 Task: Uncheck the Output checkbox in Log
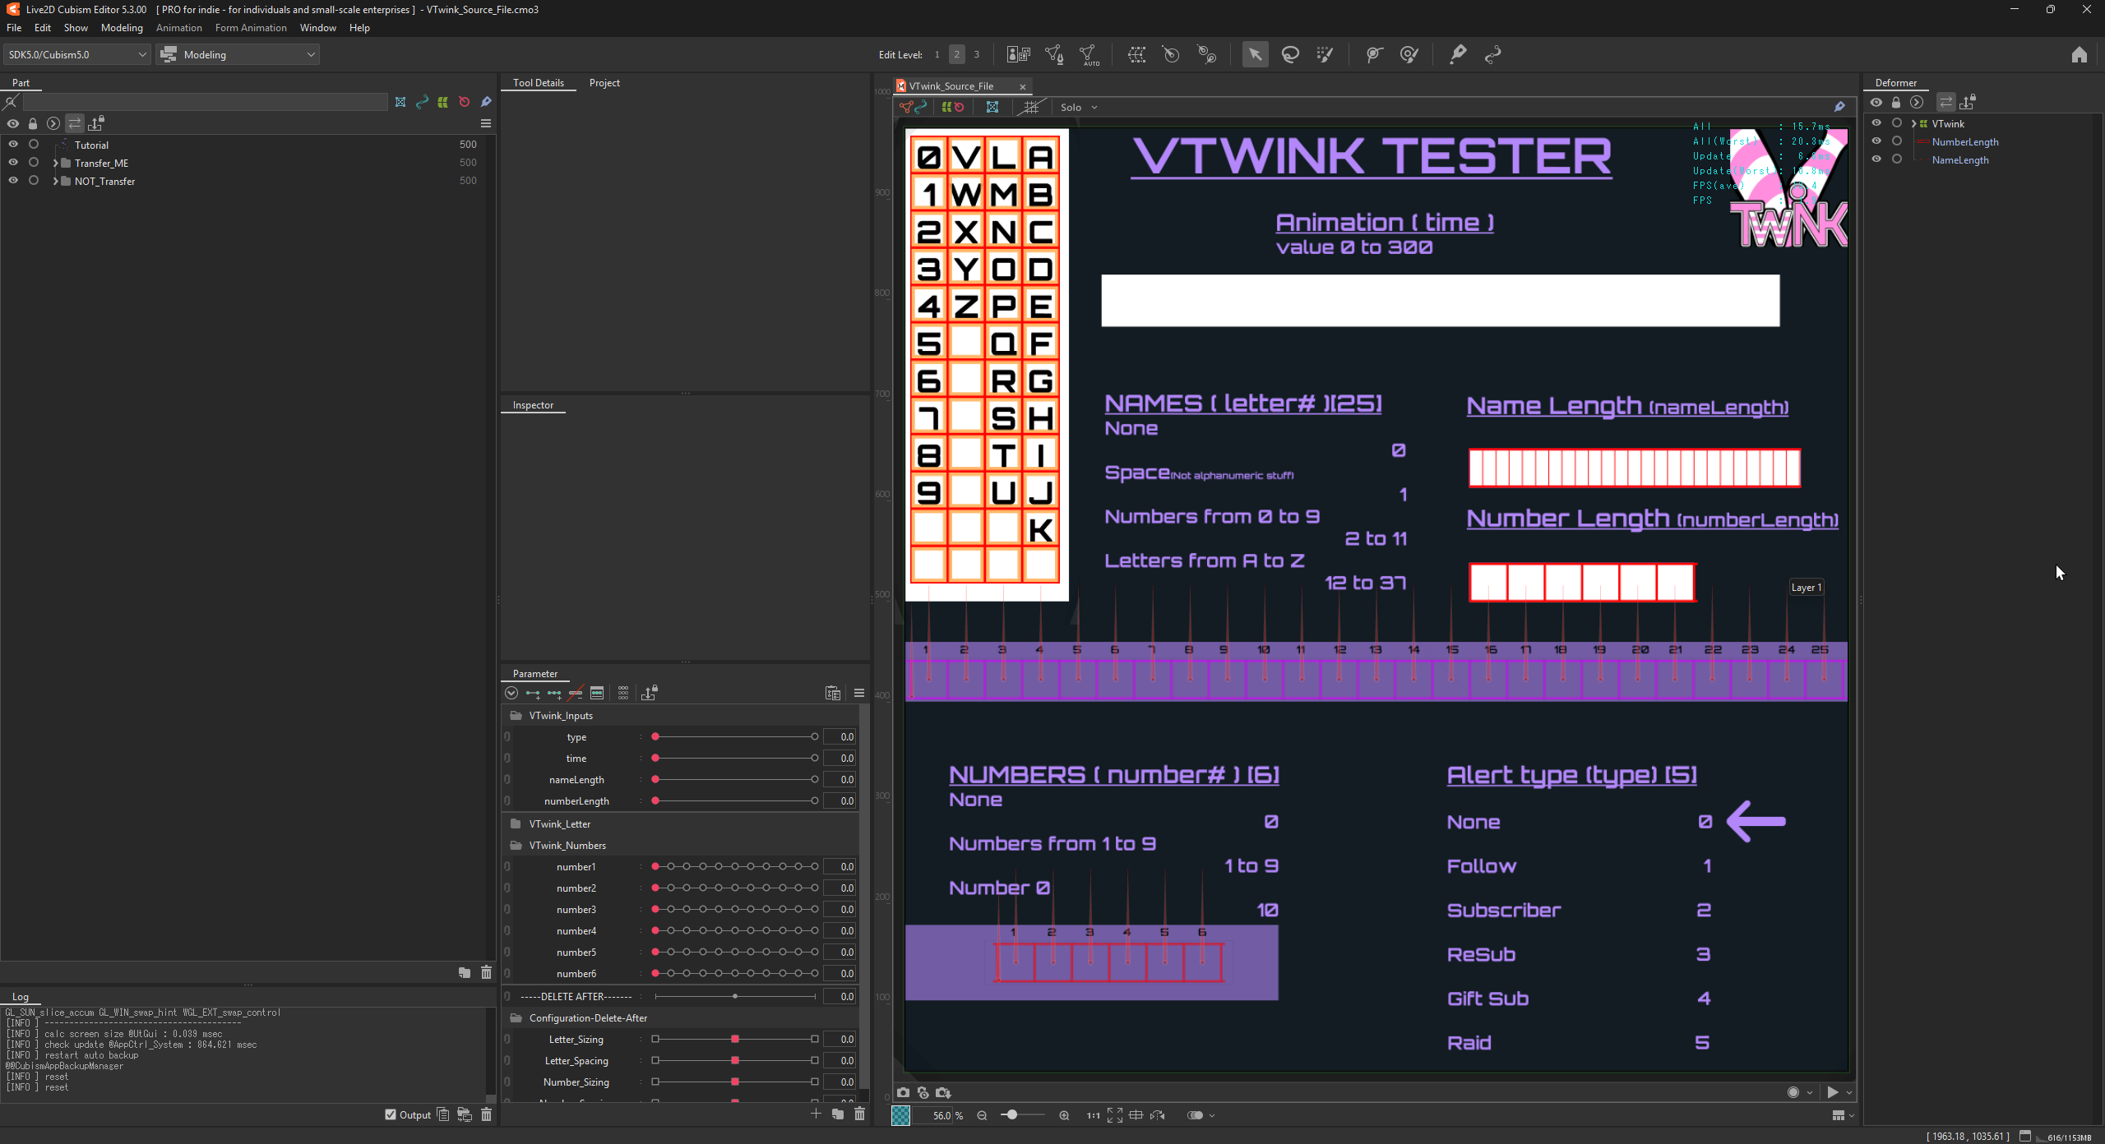click(391, 1114)
